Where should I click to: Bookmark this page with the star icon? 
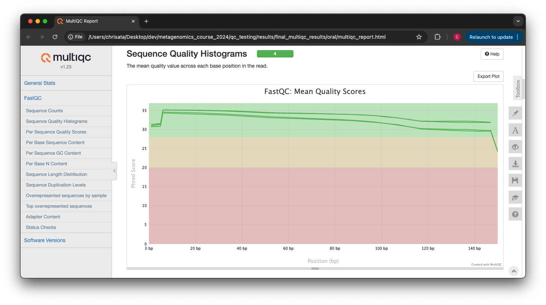[419, 37]
